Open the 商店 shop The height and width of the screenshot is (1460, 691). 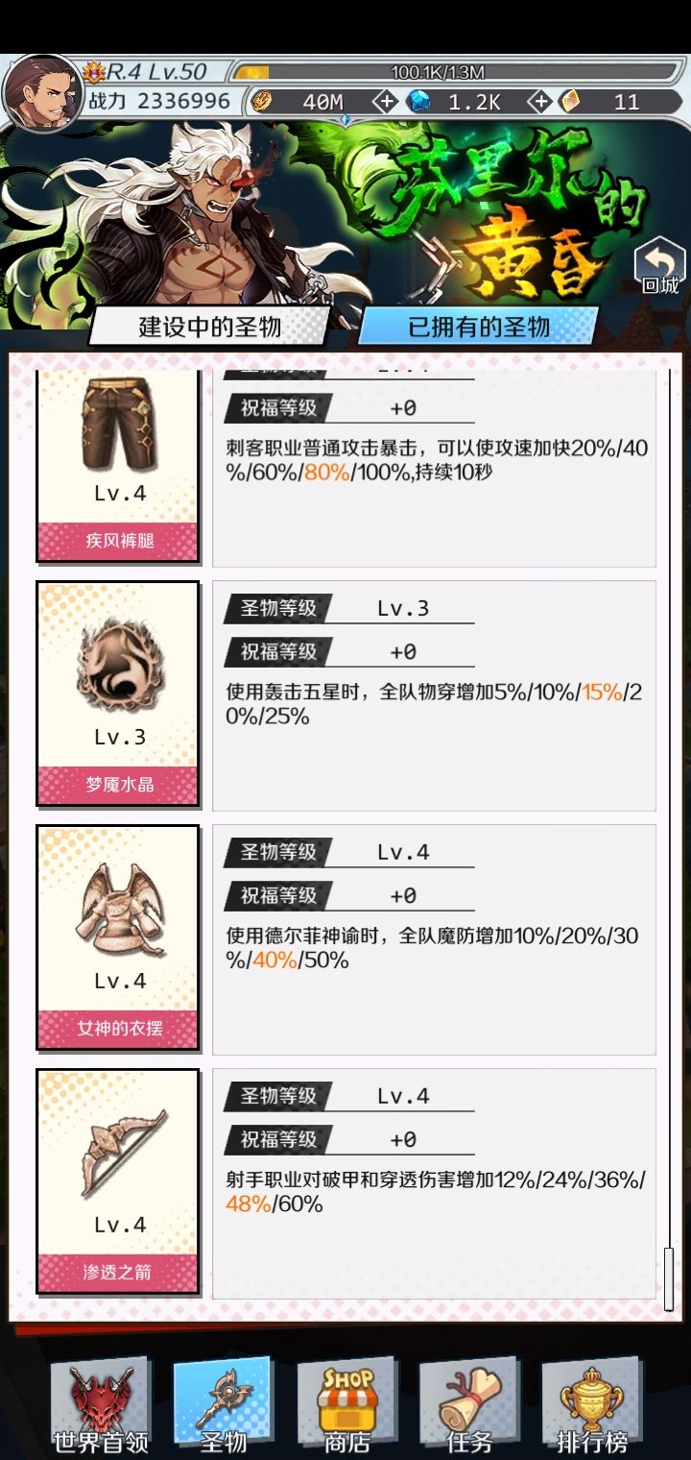[346, 1406]
